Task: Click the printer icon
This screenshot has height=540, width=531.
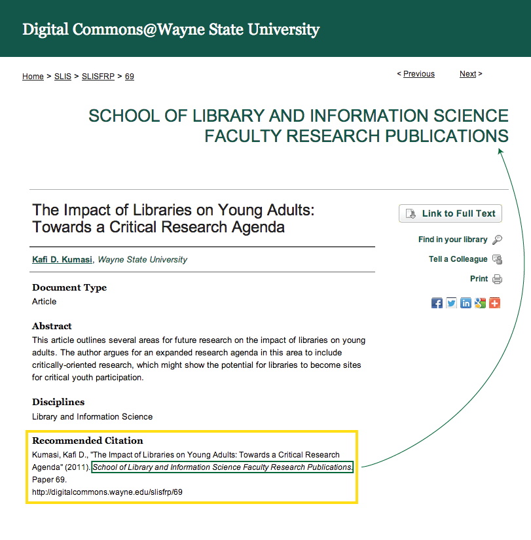Action: click(x=497, y=279)
